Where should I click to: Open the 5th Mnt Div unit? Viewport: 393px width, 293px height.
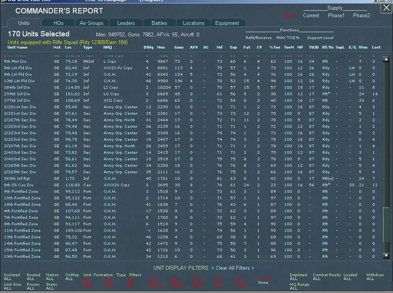15,62
